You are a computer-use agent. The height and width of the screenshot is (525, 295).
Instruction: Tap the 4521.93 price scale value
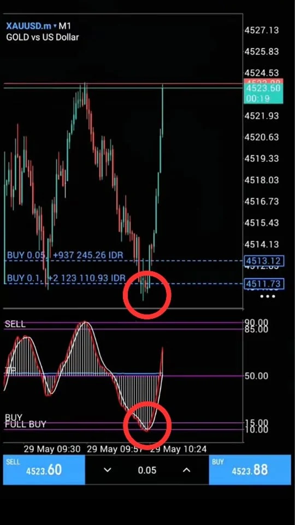262,116
